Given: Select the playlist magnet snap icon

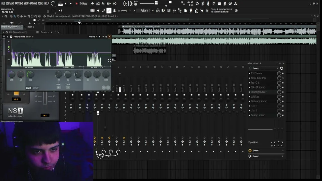Looking at the screenshot, I should pyautogui.click(x=6, y=16).
